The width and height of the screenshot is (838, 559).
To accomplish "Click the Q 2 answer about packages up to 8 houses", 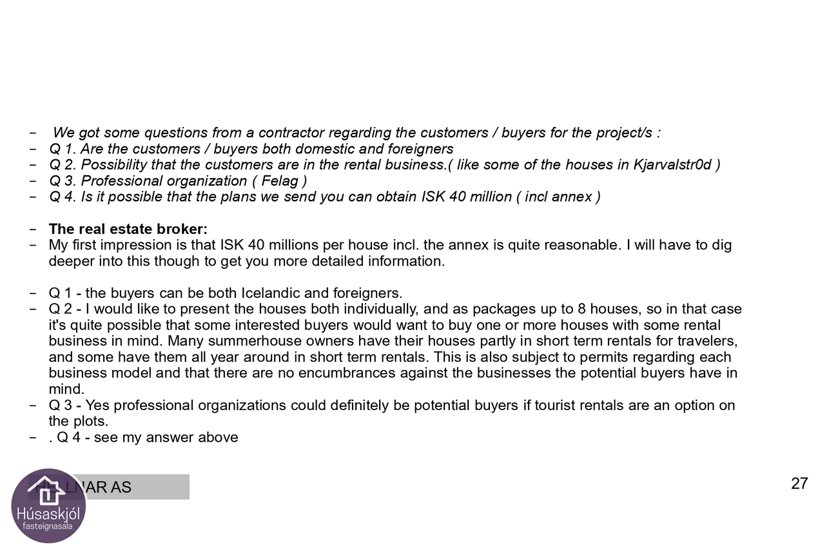I will pos(395,309).
